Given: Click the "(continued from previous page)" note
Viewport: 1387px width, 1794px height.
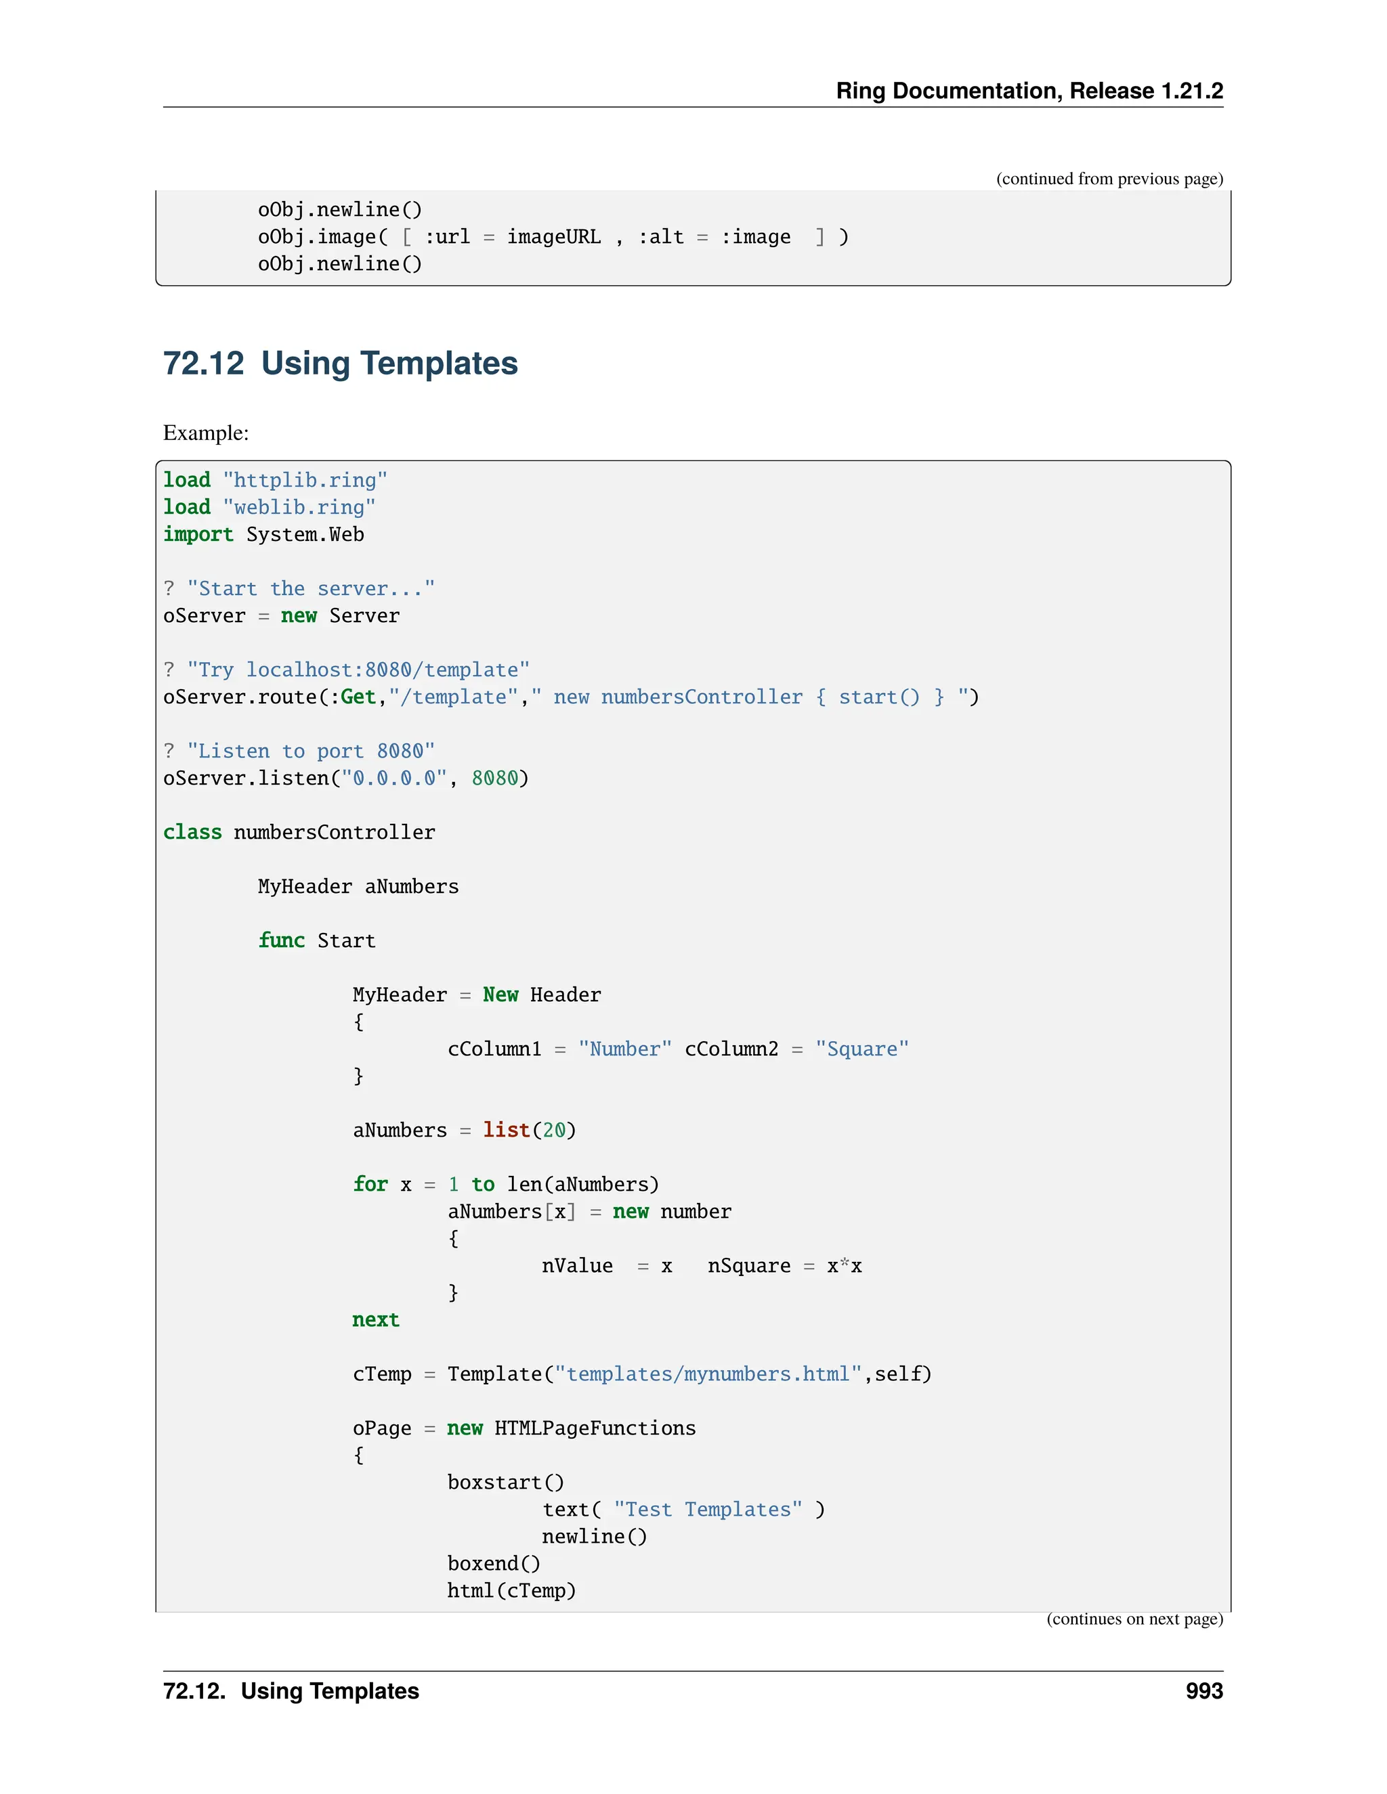Looking at the screenshot, I should [x=1109, y=179].
